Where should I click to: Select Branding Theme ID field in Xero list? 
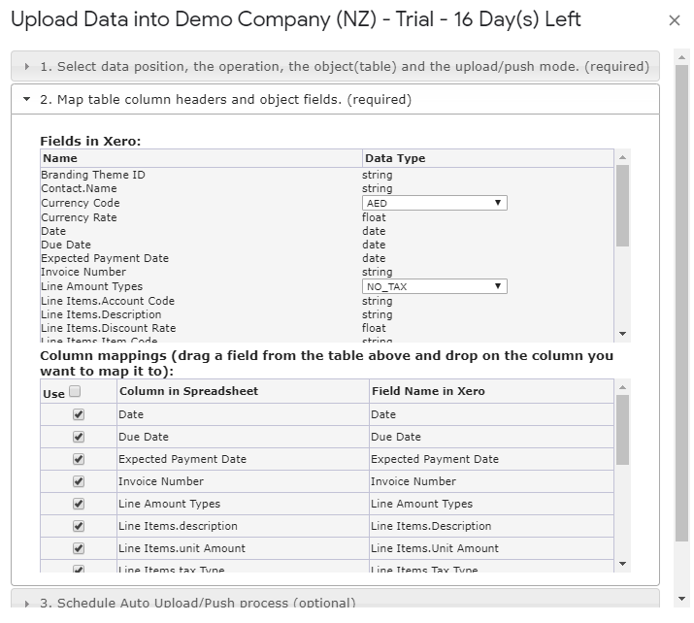[93, 175]
